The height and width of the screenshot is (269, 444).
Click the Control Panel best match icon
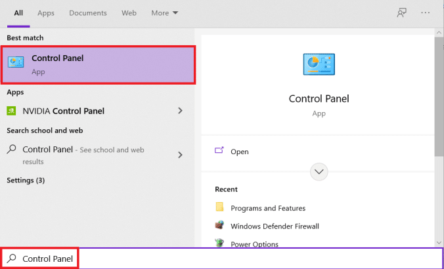[16, 63]
